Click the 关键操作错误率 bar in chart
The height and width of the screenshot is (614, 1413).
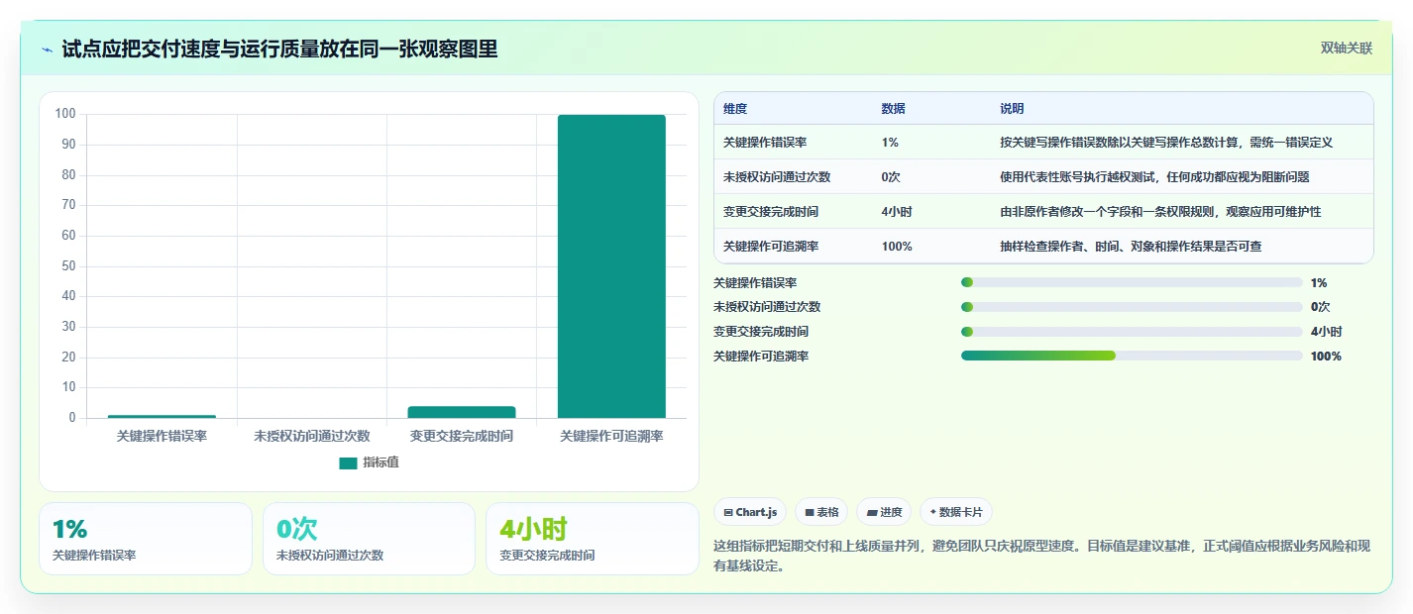point(162,416)
